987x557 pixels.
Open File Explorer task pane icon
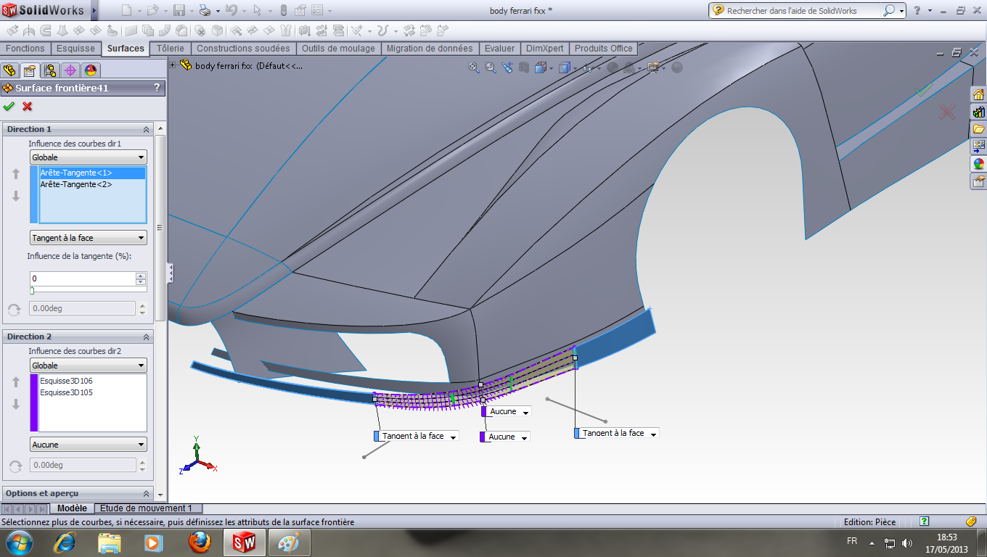pos(978,129)
